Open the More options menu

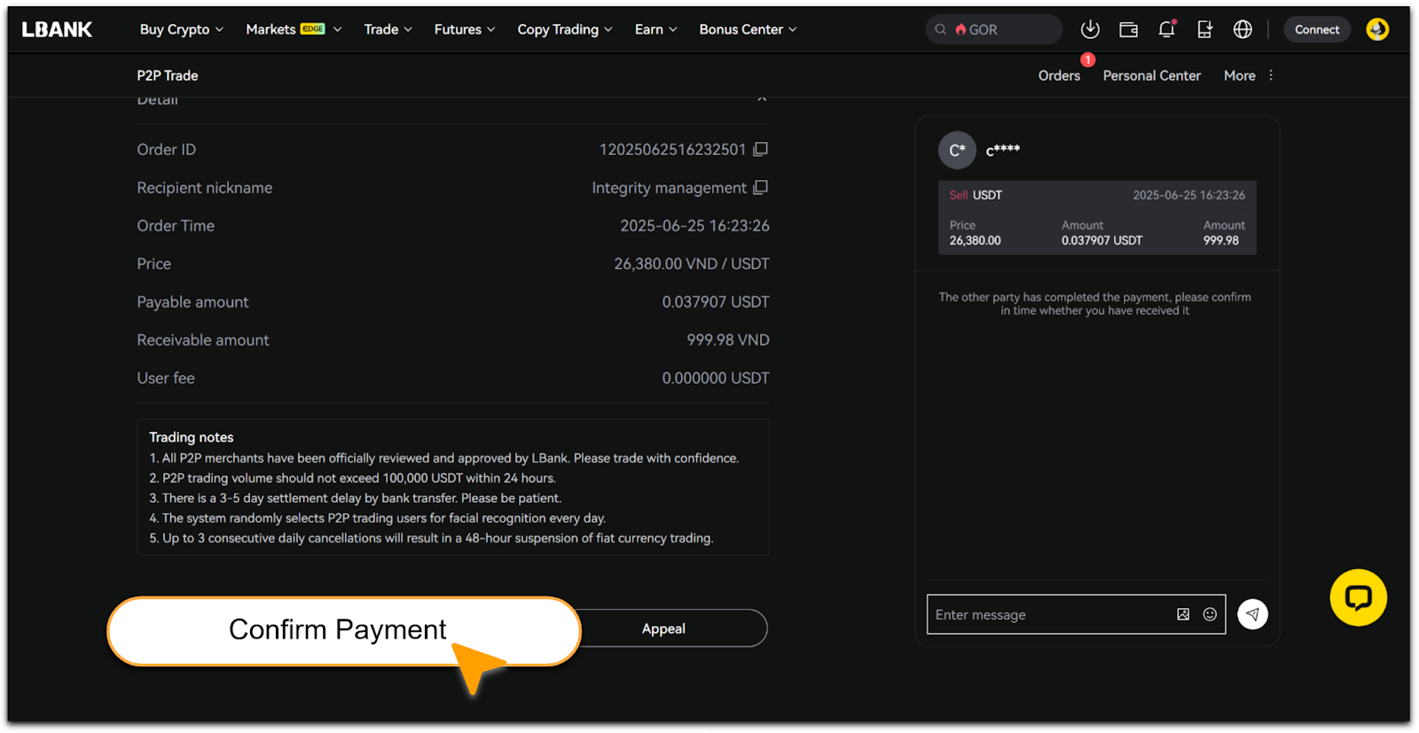[x=1249, y=76]
